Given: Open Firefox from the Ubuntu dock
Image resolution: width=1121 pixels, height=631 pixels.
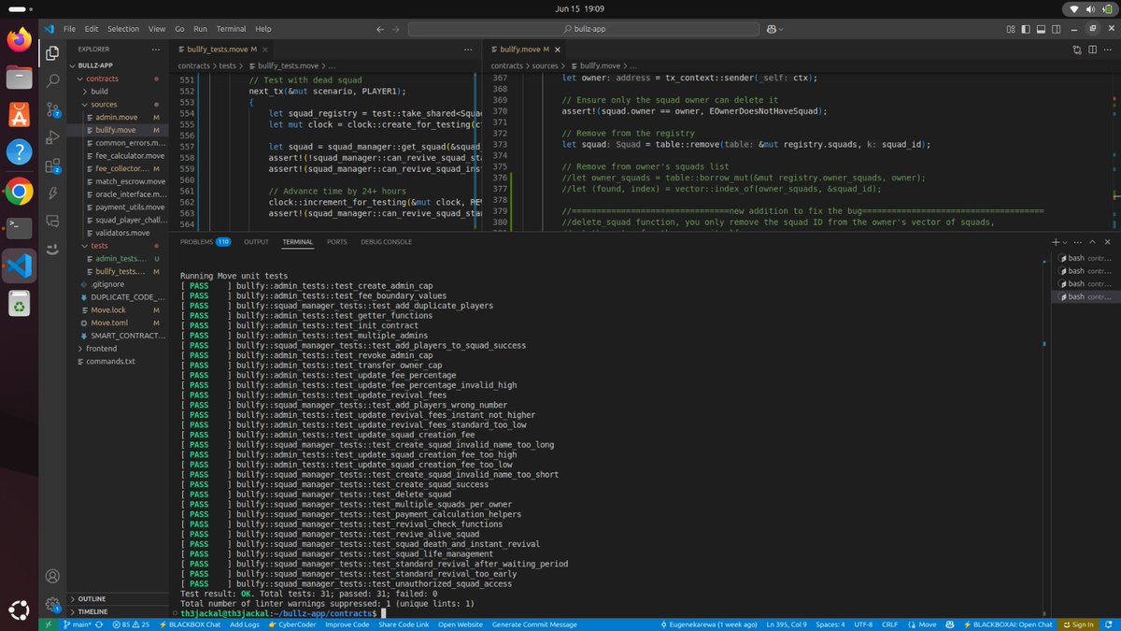Looking at the screenshot, I should click(20, 39).
